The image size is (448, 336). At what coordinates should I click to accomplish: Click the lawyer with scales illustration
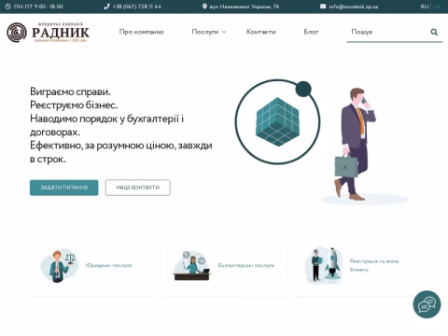[x=59, y=265]
